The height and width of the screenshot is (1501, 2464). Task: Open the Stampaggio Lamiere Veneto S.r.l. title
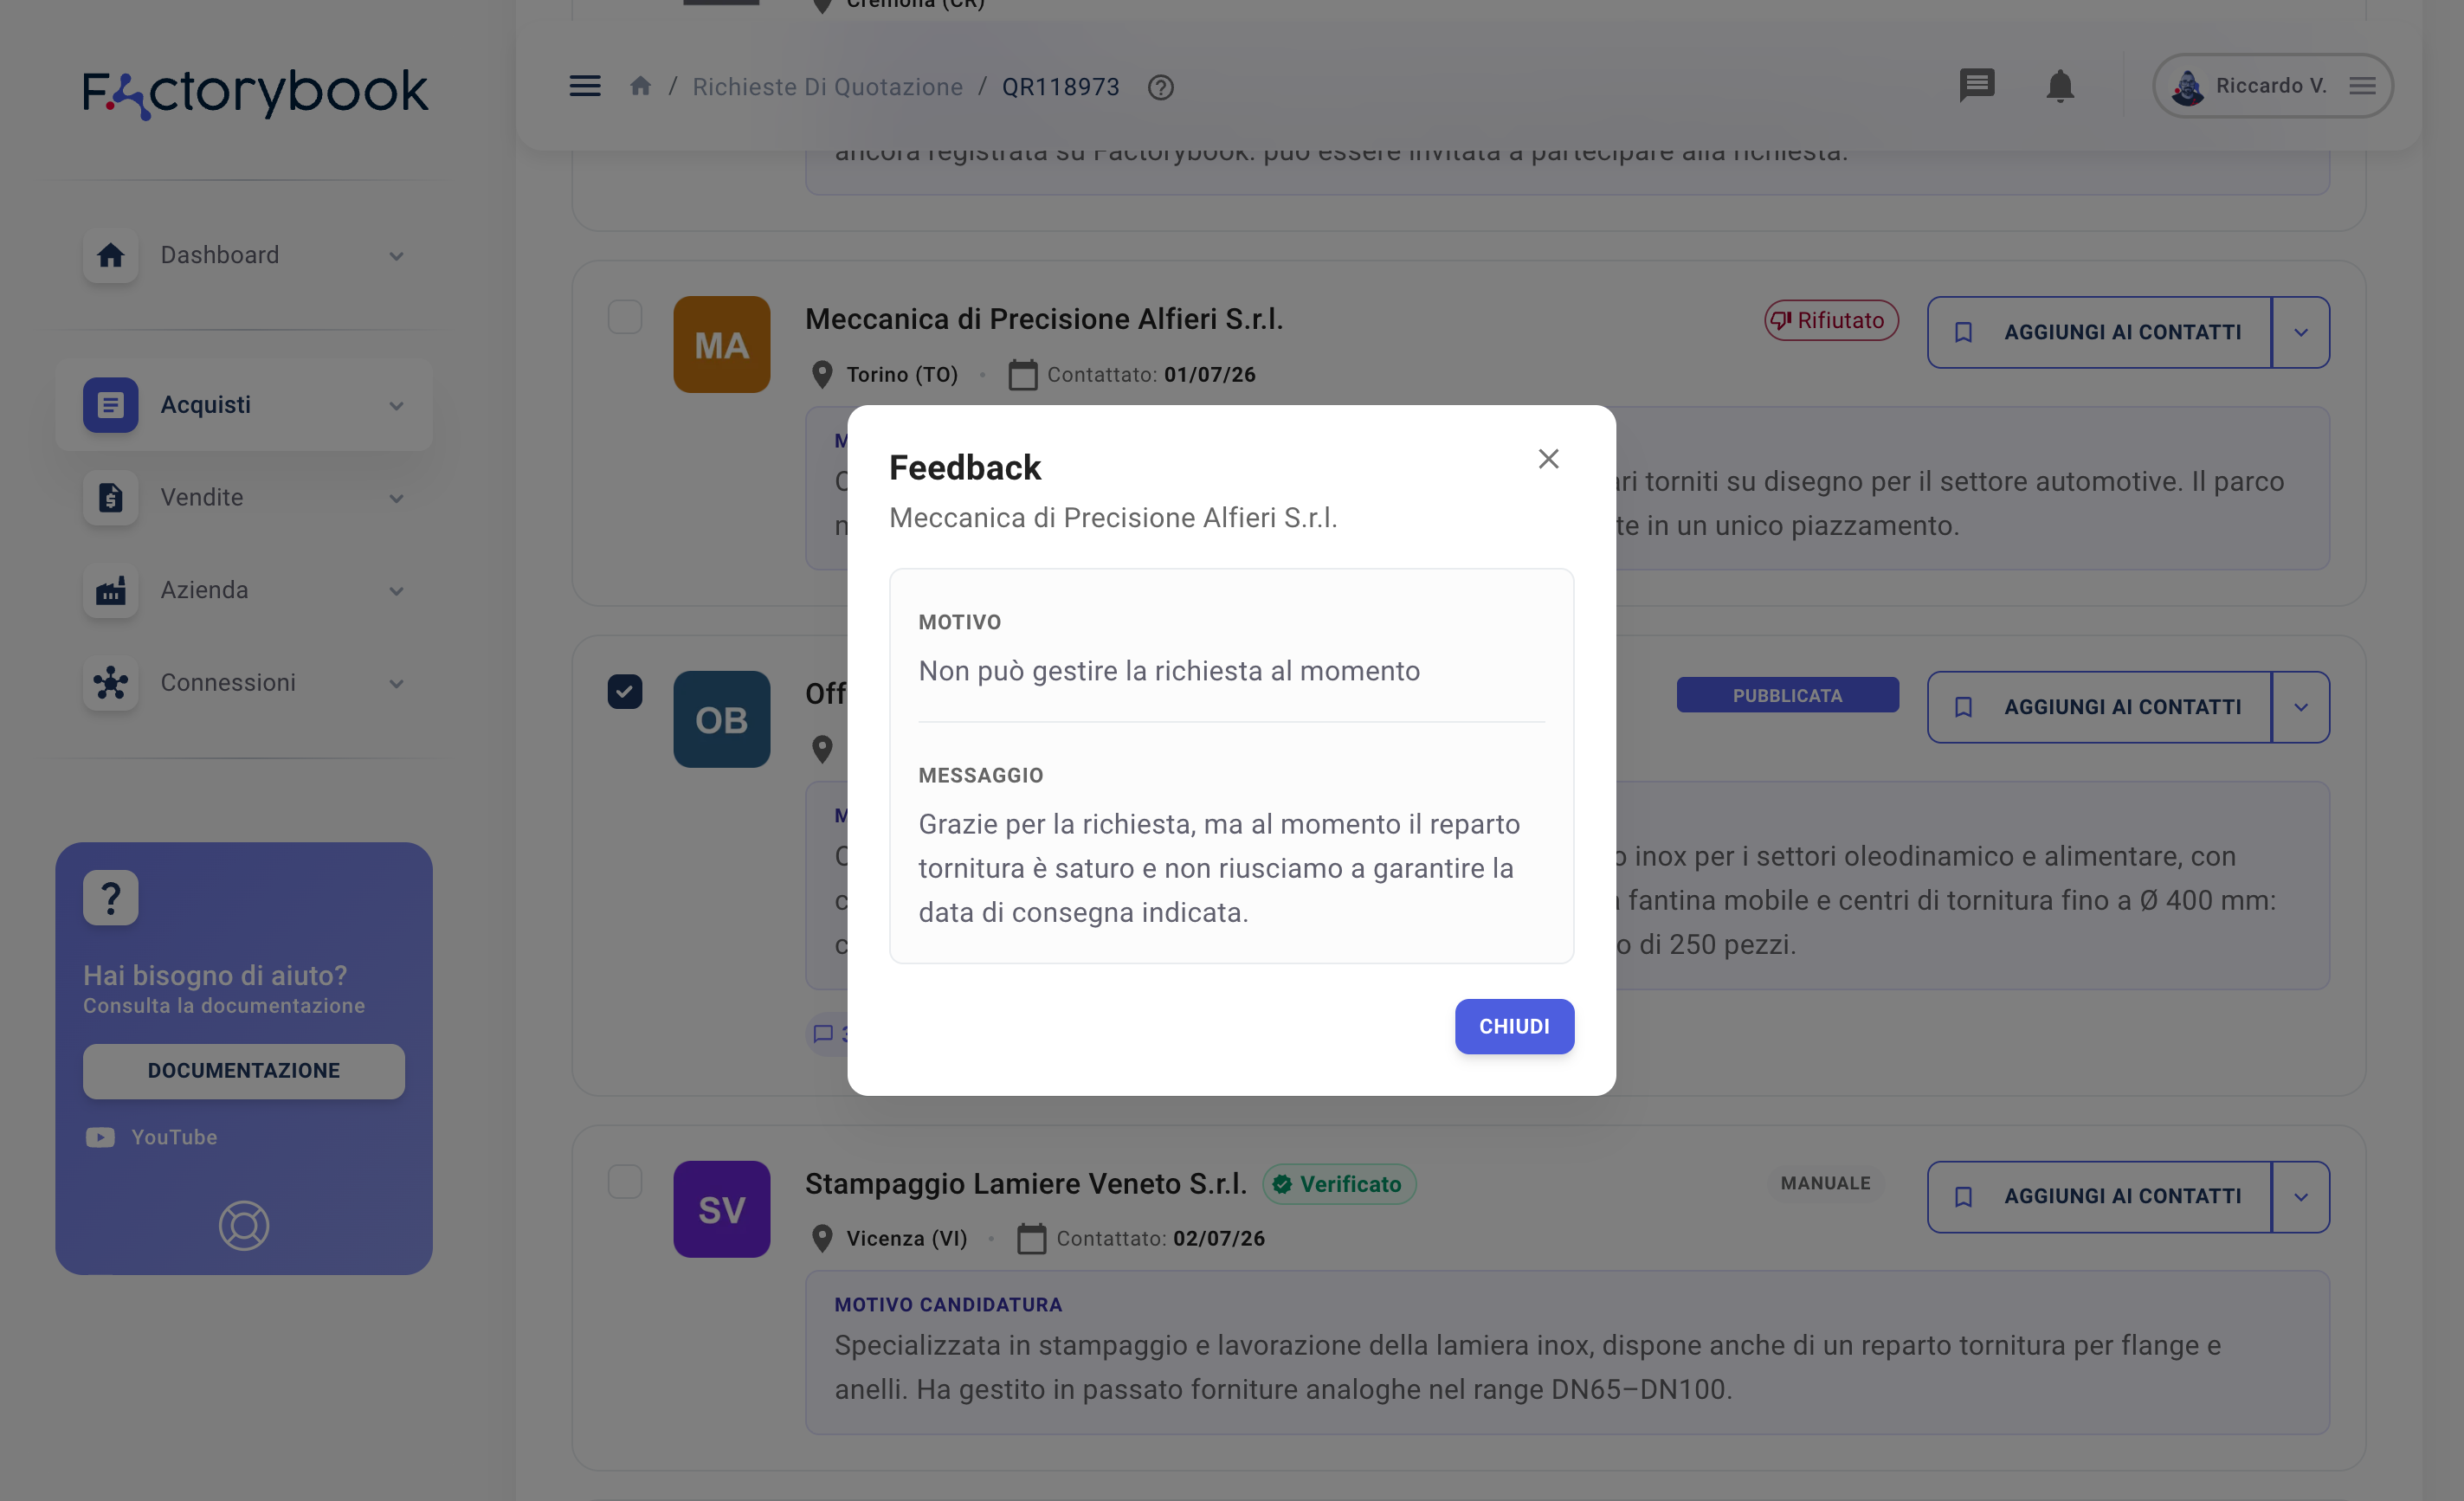[1026, 1184]
